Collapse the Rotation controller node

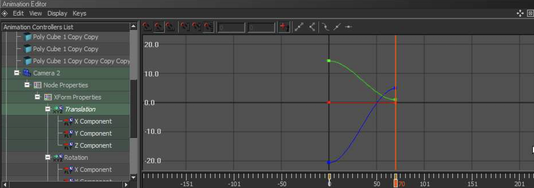48,158
